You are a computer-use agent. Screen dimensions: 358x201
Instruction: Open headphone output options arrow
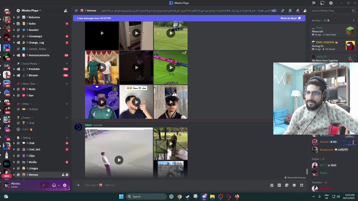click(58, 185)
